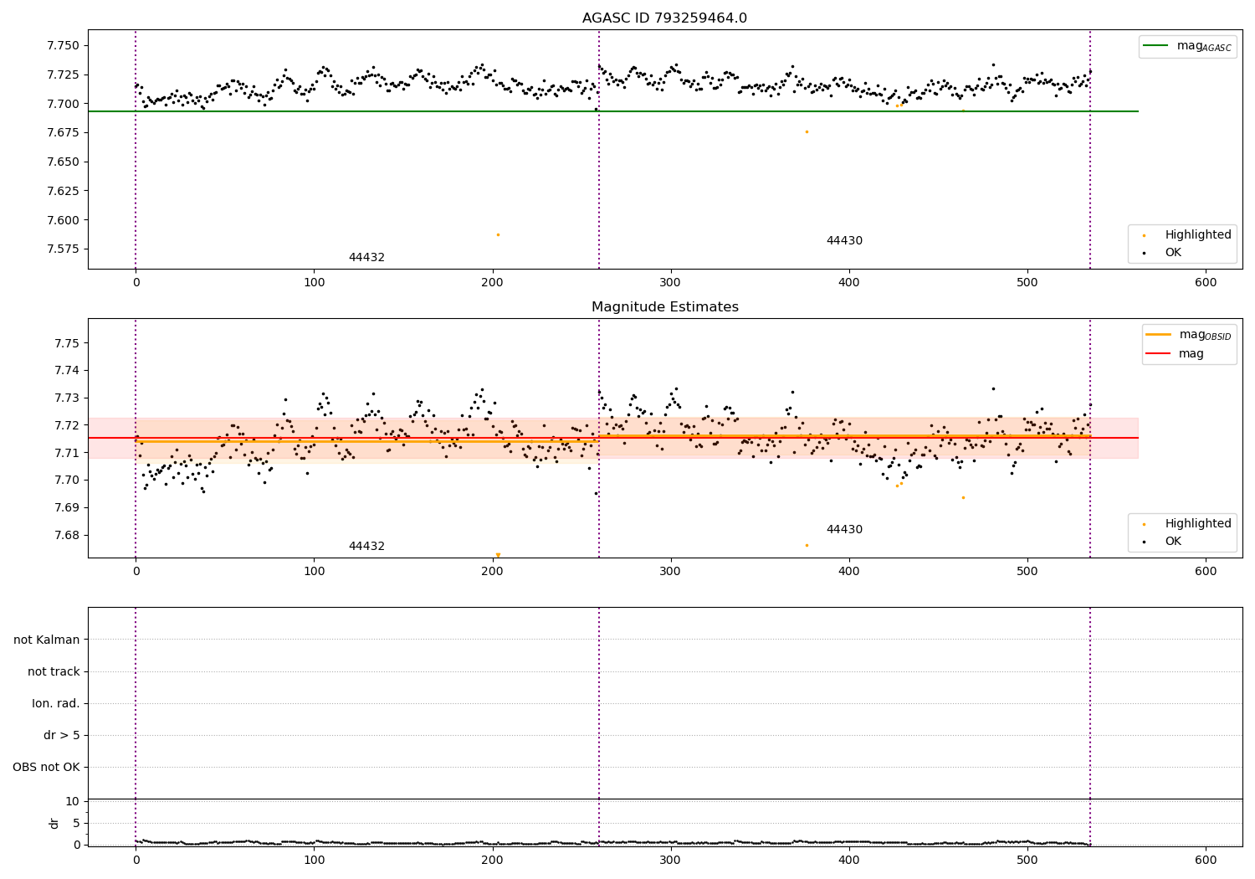Image resolution: width=1255 pixels, height=879 pixels.
Task: Click the 7.600 y-axis tick label
Action: pyautogui.click(x=64, y=220)
